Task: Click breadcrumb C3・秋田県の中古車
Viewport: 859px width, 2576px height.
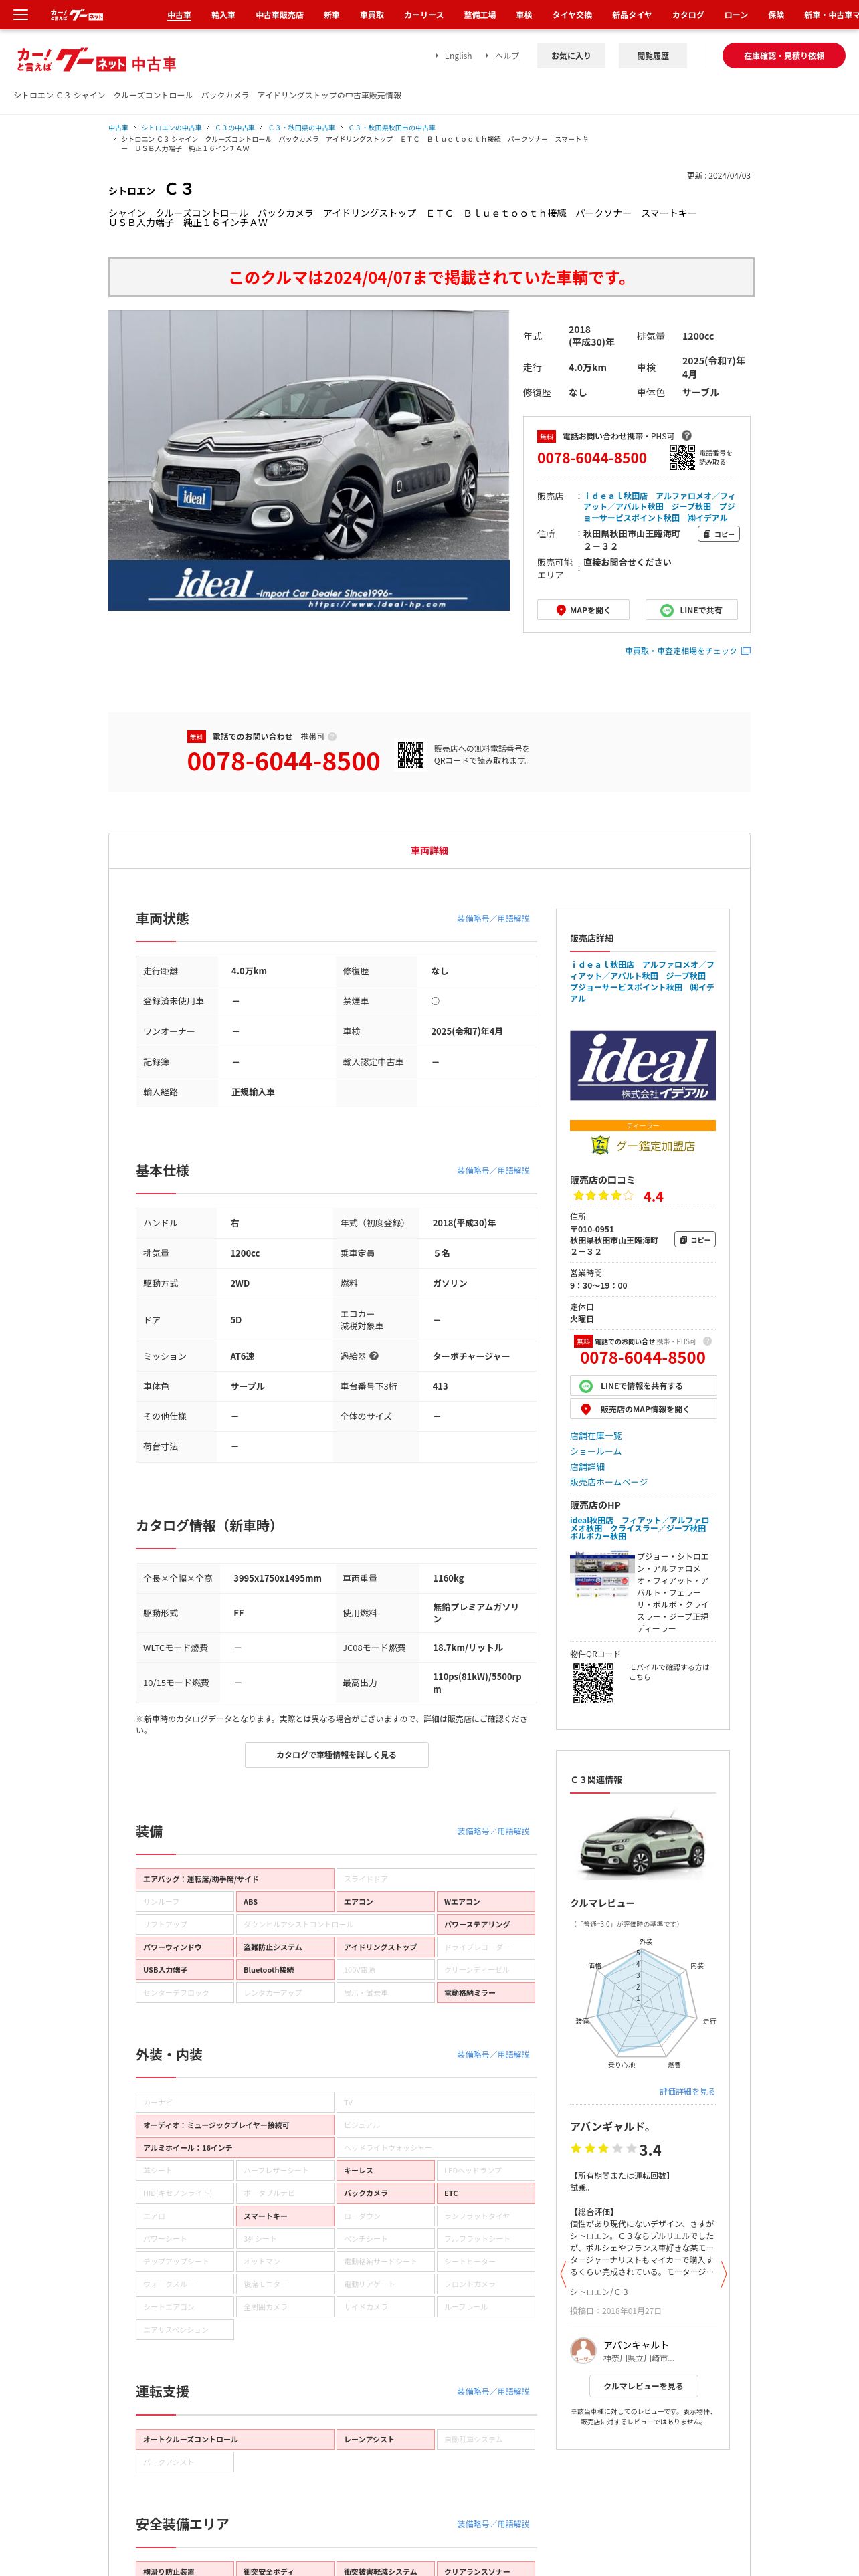Action: pyautogui.click(x=301, y=128)
